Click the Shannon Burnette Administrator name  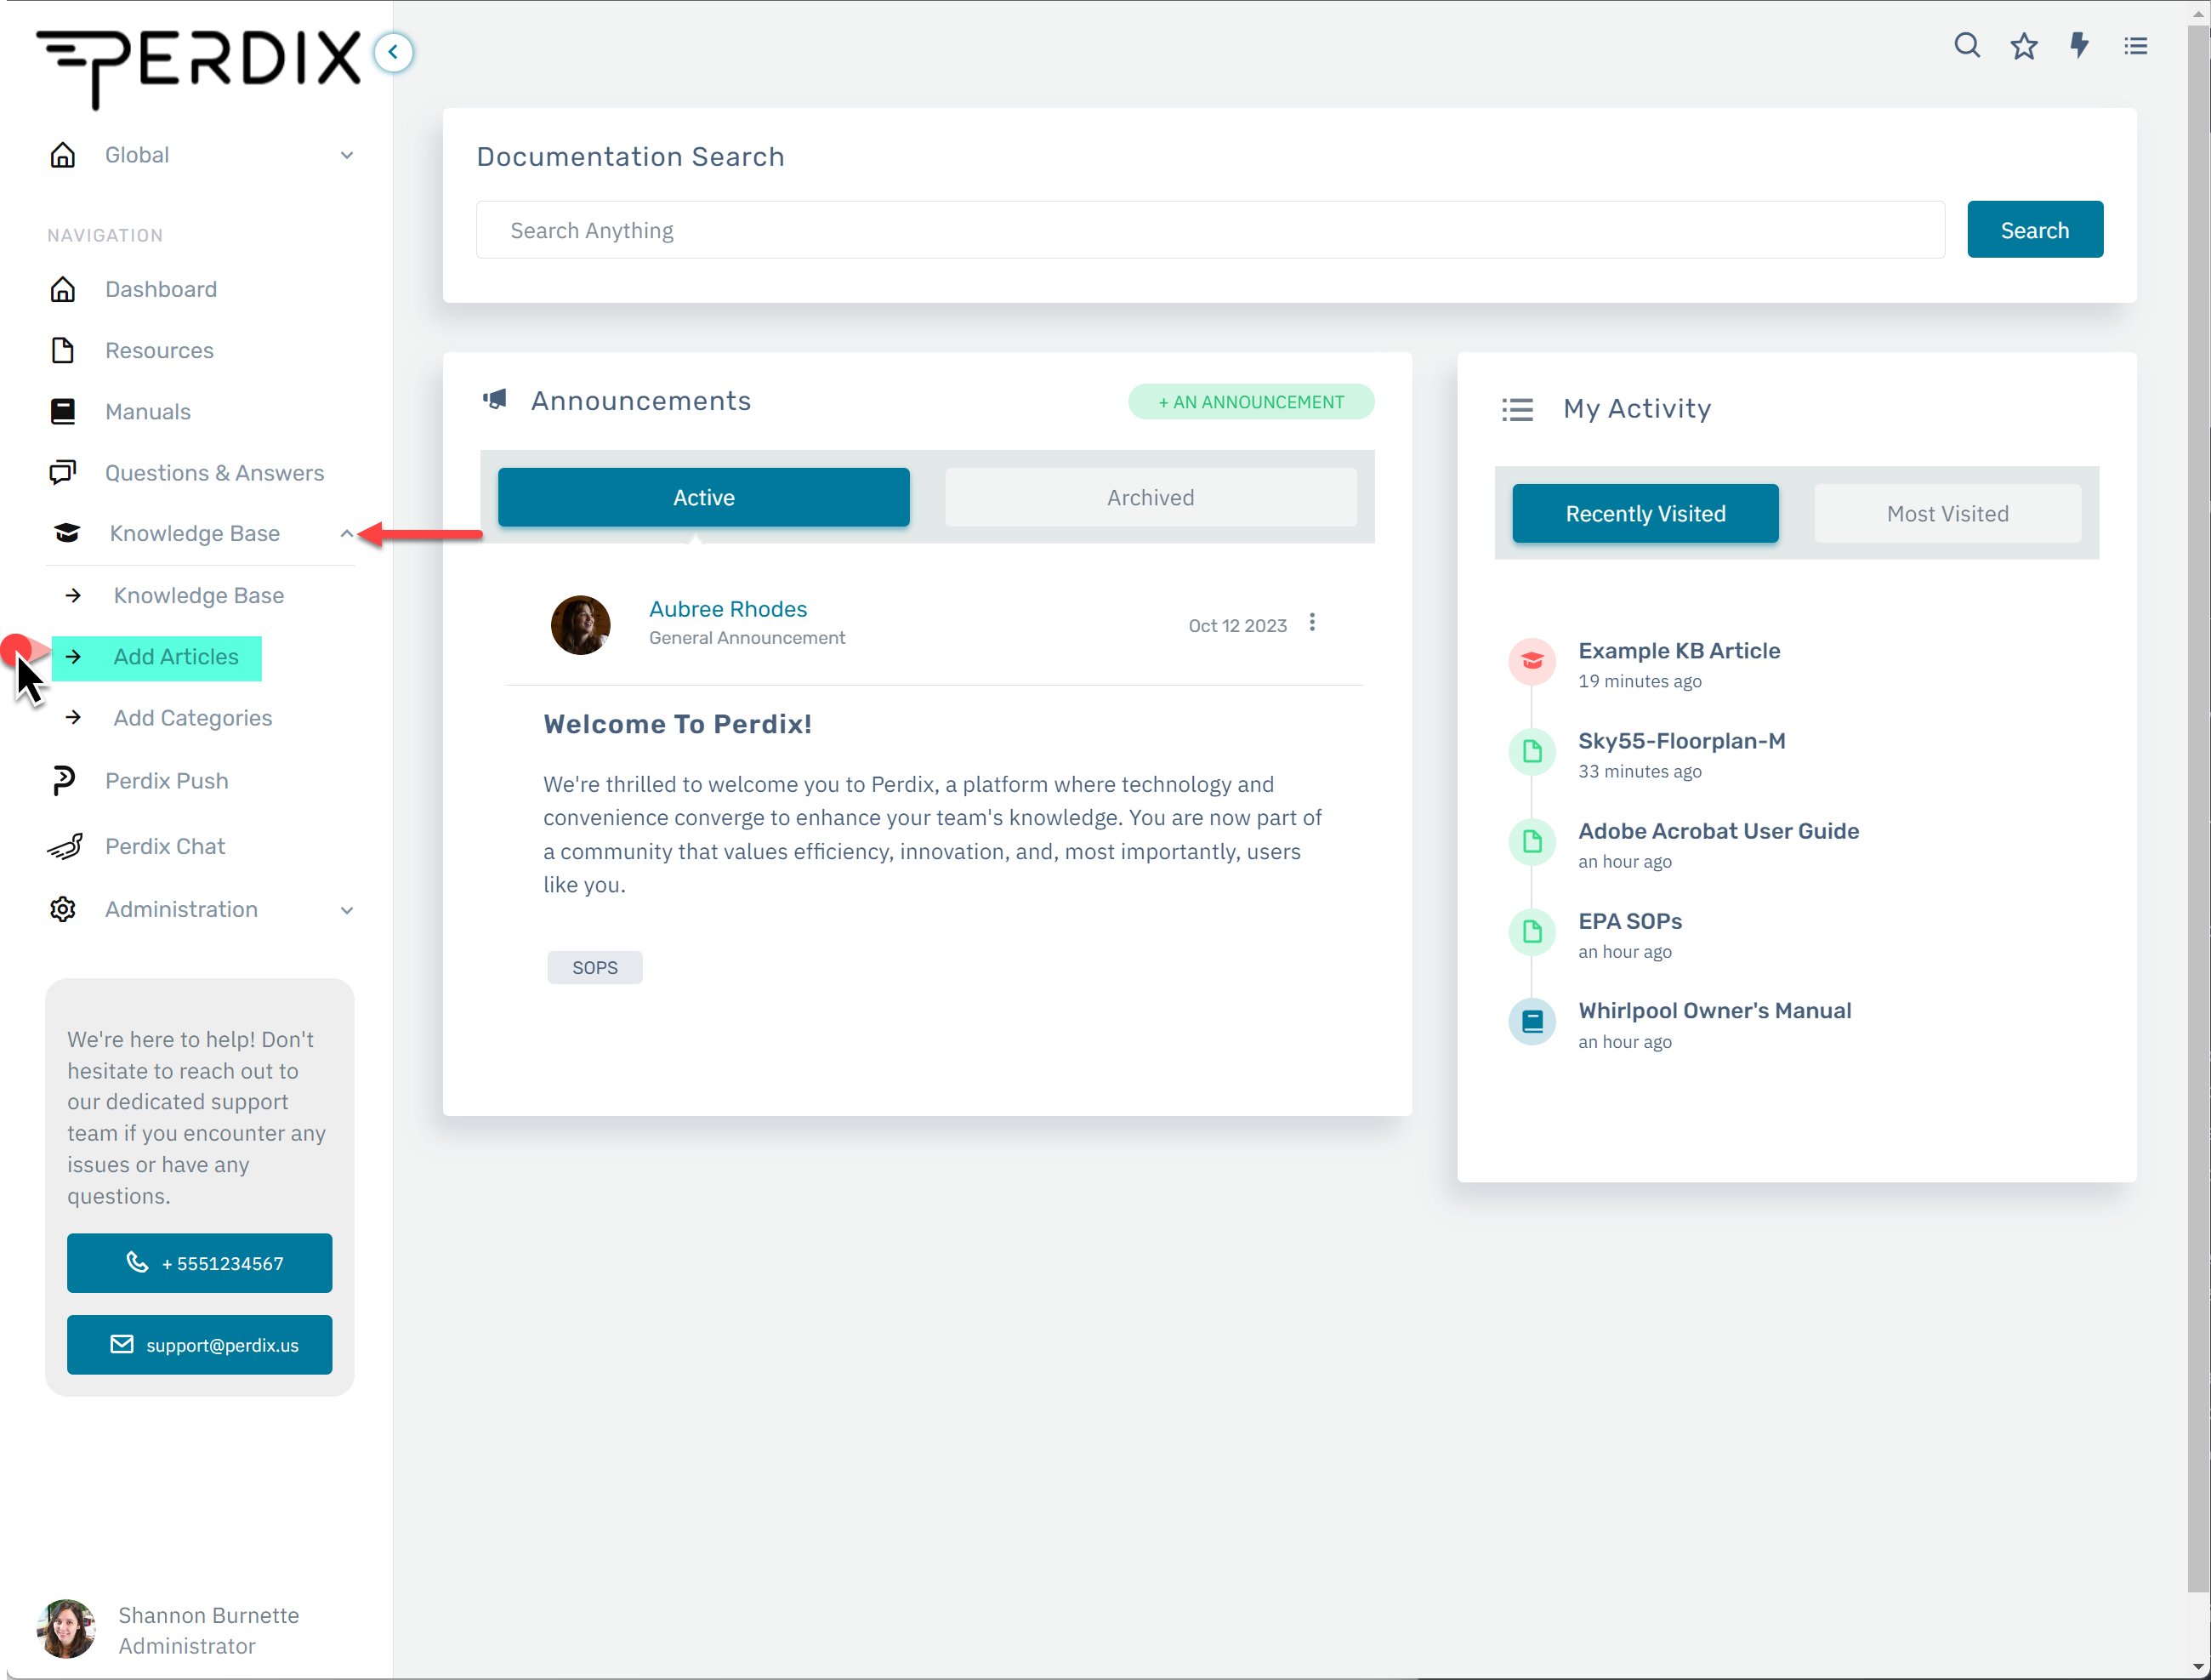[x=209, y=1630]
